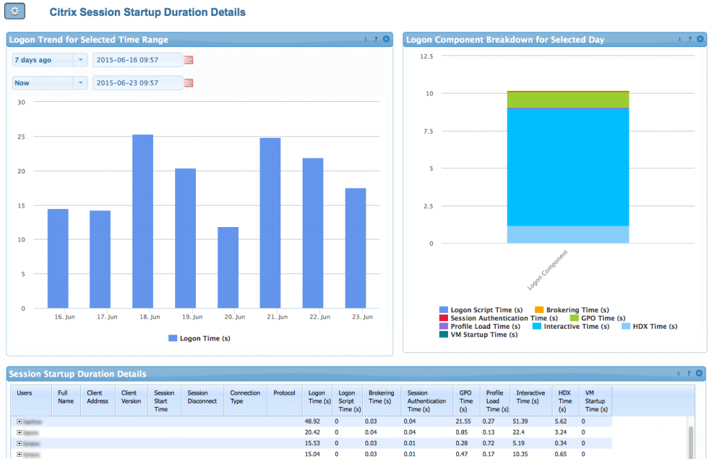This screenshot has width=709, height=459.
Task: Sort by GPO Time (s) column header
Action: (467, 400)
